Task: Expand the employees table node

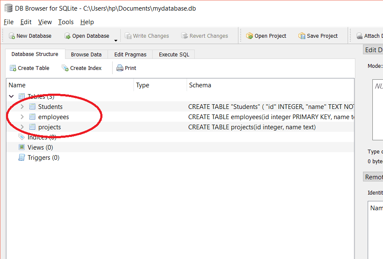Action: click(x=22, y=117)
